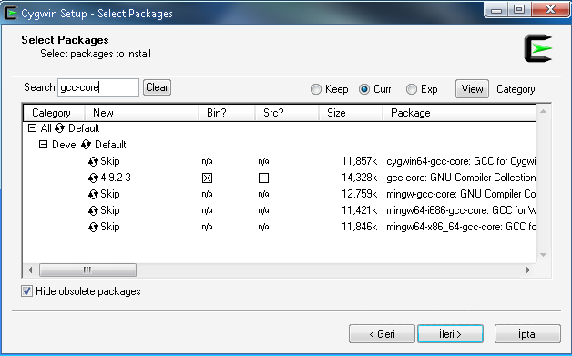Click the 11,857k size value
Screen dimensions: 572x356
pos(360,161)
